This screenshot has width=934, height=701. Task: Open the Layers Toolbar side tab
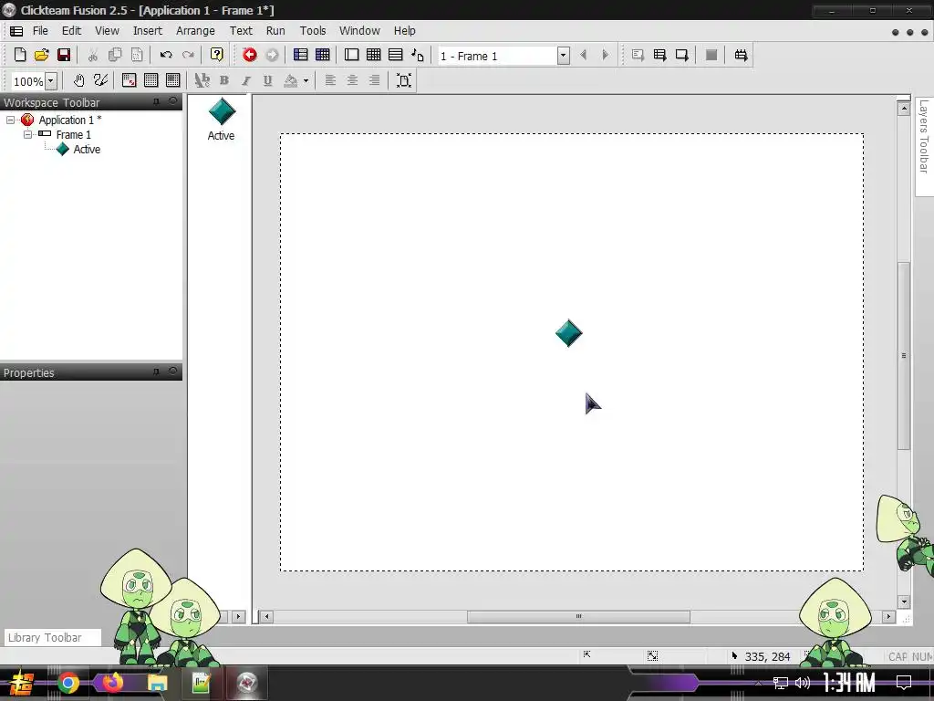(x=924, y=146)
